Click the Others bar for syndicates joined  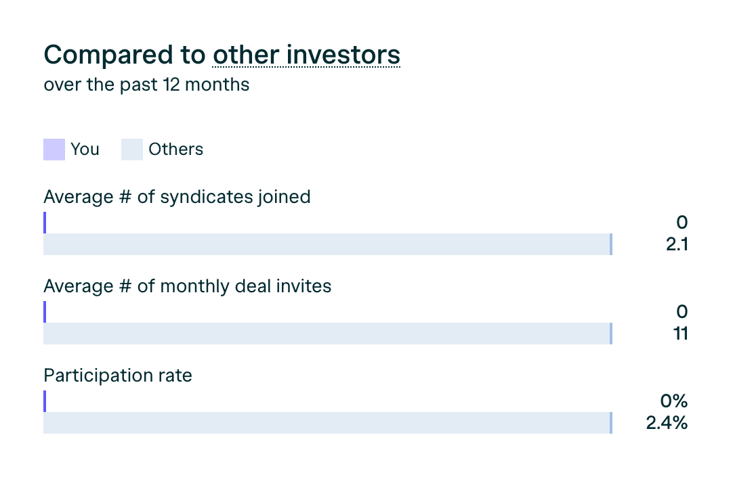(x=328, y=244)
